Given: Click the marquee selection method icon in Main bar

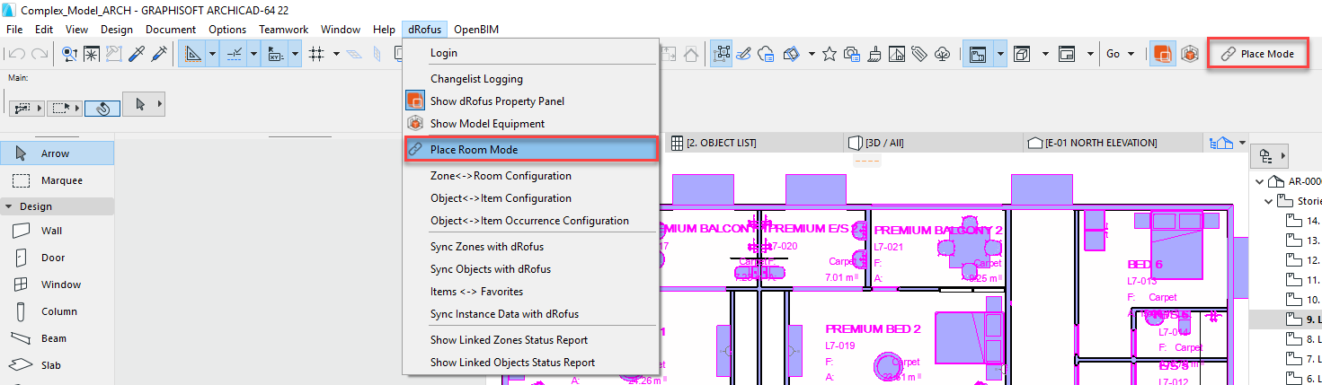Looking at the screenshot, I should pyautogui.click(x=63, y=108).
